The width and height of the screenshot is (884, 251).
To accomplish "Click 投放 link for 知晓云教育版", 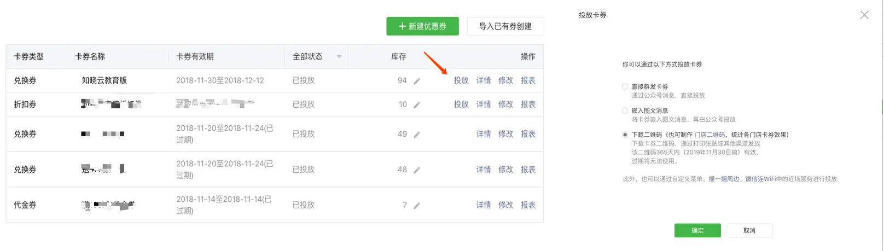I will 461,80.
